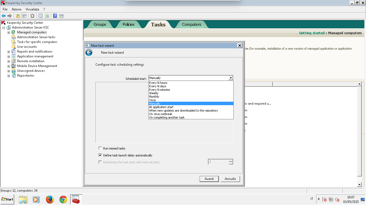Open Google Chrome from the taskbar
Viewport: 366px width, 205px height.
(x=63, y=199)
